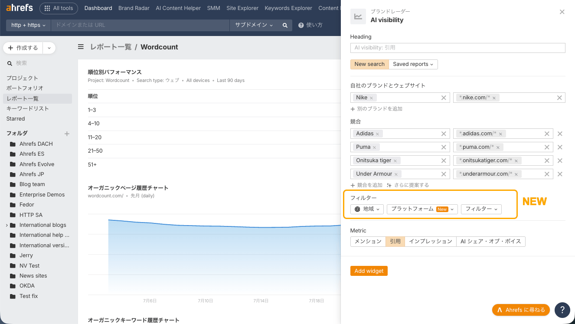Toggle the hamburger sidebar menu icon
This screenshot has width=575, height=324.
coord(81,47)
